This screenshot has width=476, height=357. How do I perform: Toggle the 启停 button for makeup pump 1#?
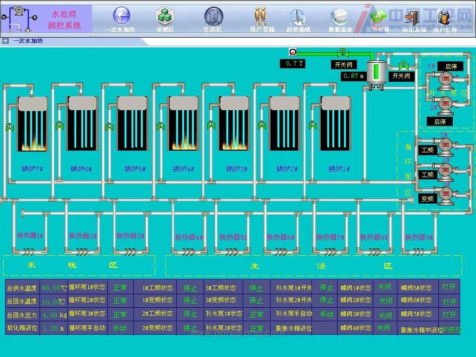(x=451, y=66)
